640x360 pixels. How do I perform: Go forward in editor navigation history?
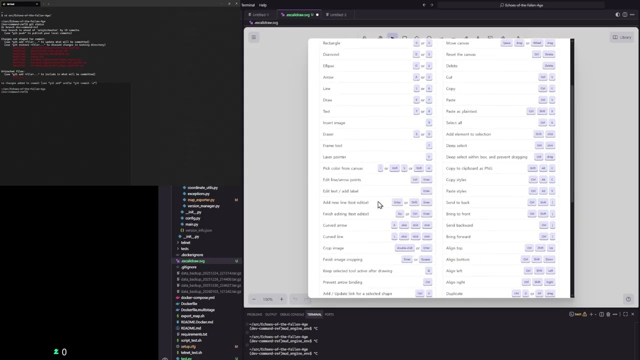(x=431, y=5)
